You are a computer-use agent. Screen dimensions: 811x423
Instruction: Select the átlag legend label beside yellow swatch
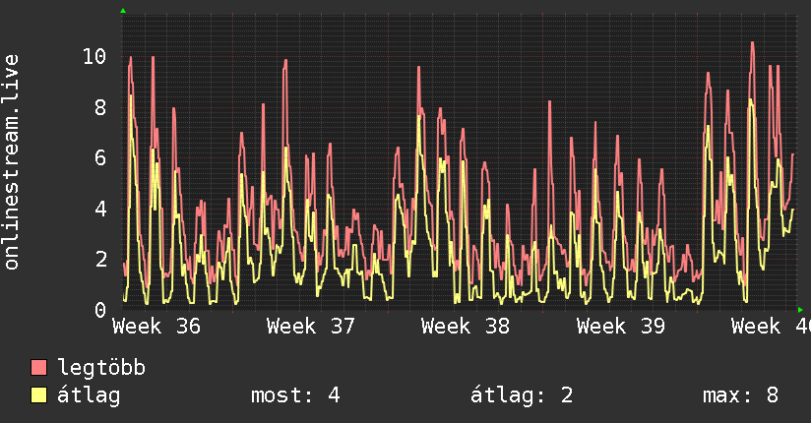coord(89,395)
